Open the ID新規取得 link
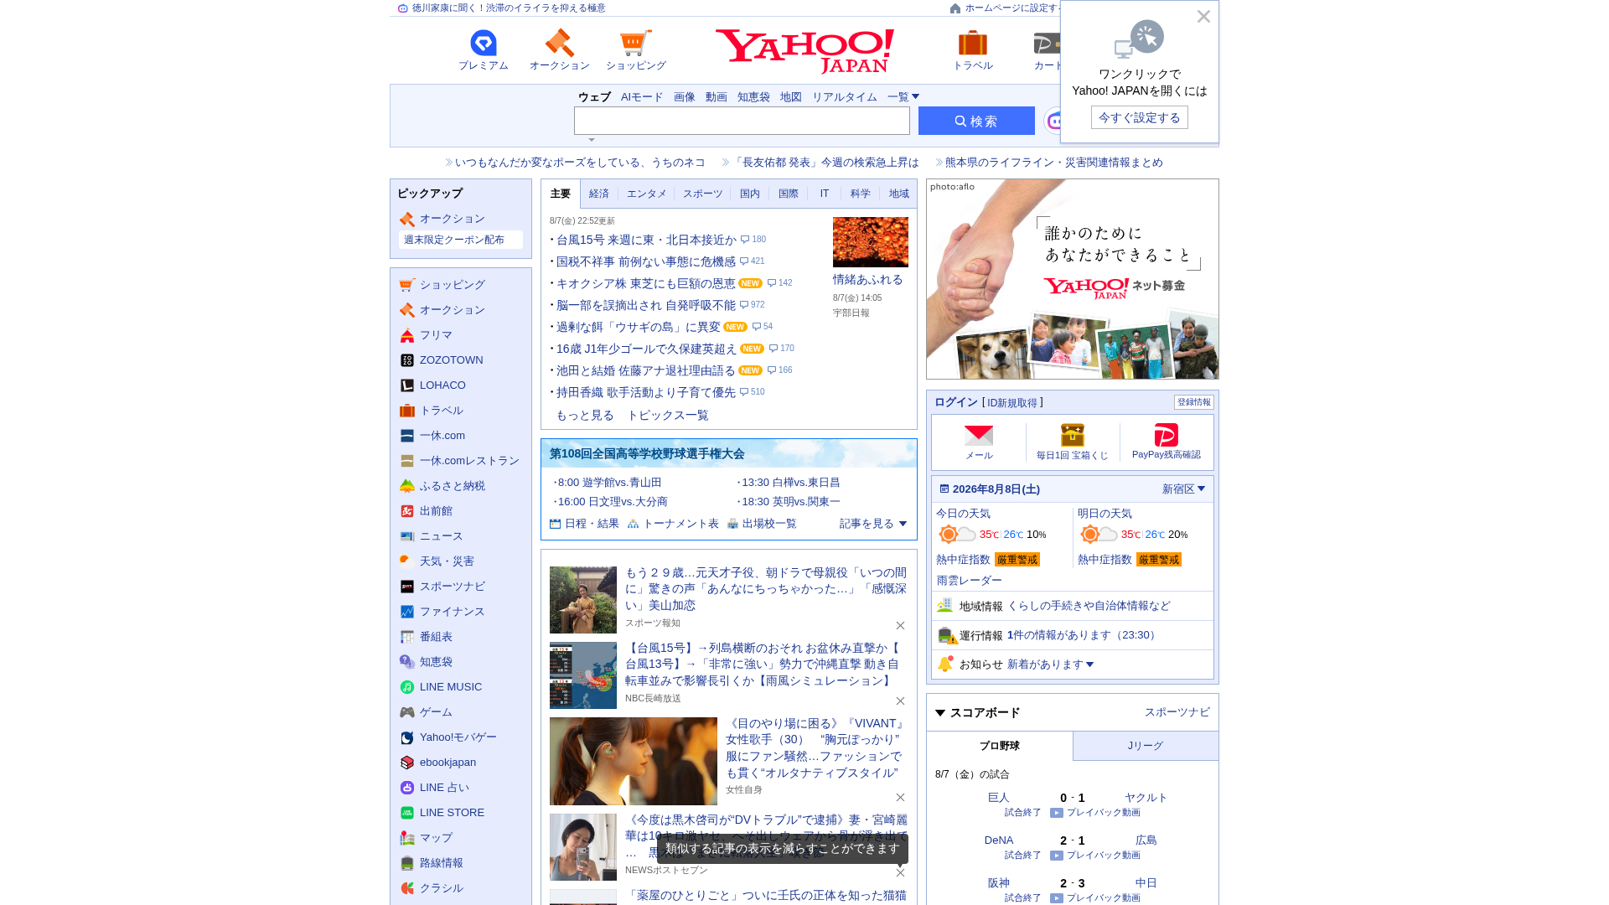Screen dimensions: 1609x905 [x=1011, y=403]
